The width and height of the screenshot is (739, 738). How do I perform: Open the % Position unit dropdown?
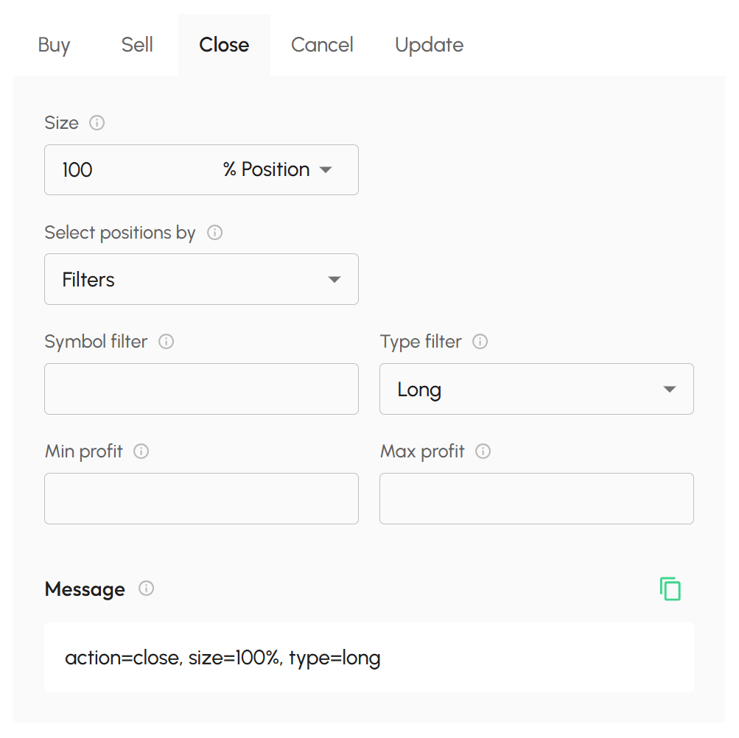[x=278, y=170]
